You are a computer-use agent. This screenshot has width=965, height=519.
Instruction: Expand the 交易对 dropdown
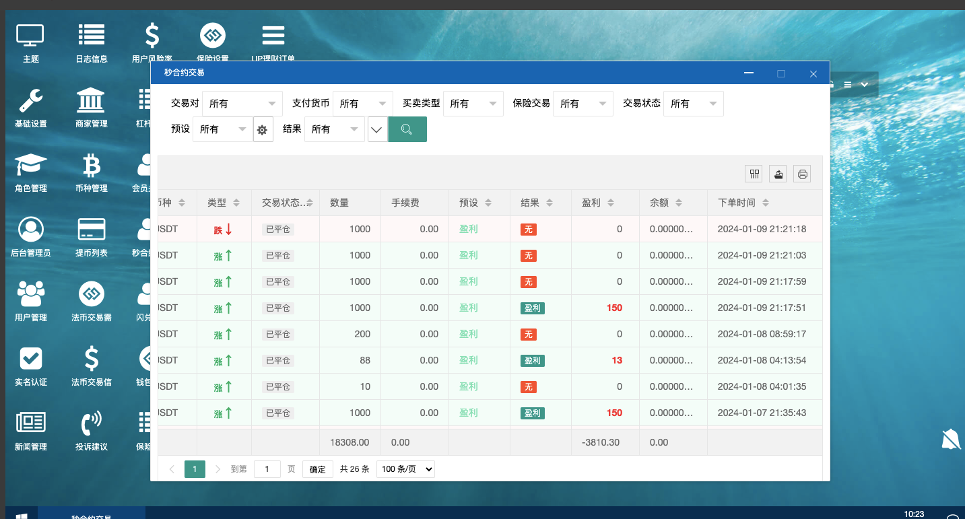242,104
